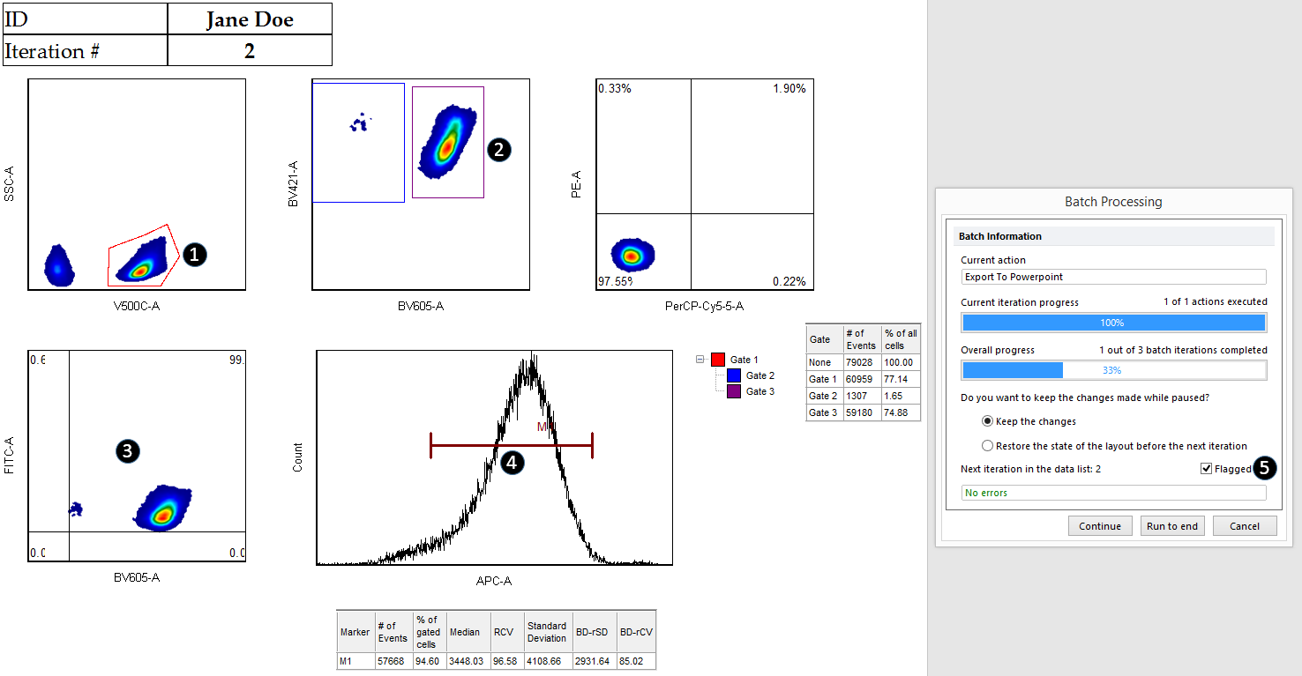Viewport: 1302px width, 676px height.
Task: Select the Jane Doe ID cell
Action: pos(250,19)
